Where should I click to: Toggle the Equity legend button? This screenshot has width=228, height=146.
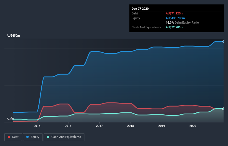(33, 137)
